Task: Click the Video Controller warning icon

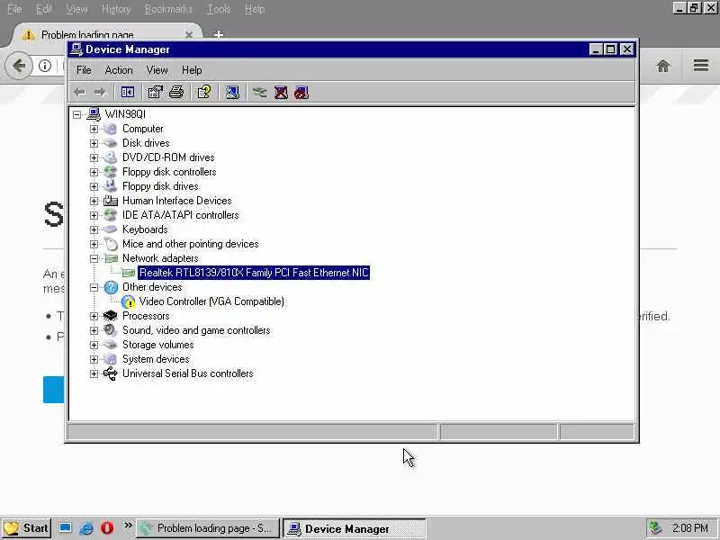Action: (x=129, y=301)
